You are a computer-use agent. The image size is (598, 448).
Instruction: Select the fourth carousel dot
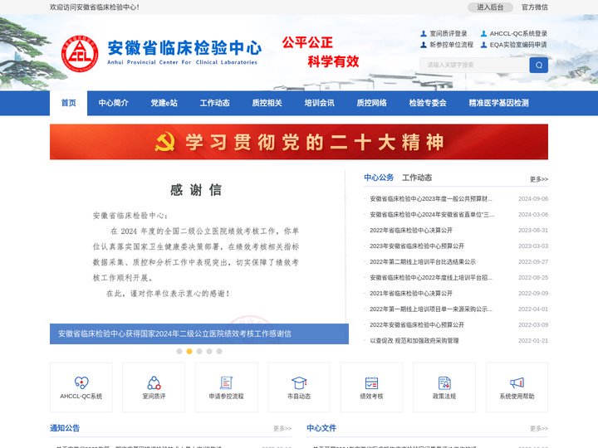(209, 351)
